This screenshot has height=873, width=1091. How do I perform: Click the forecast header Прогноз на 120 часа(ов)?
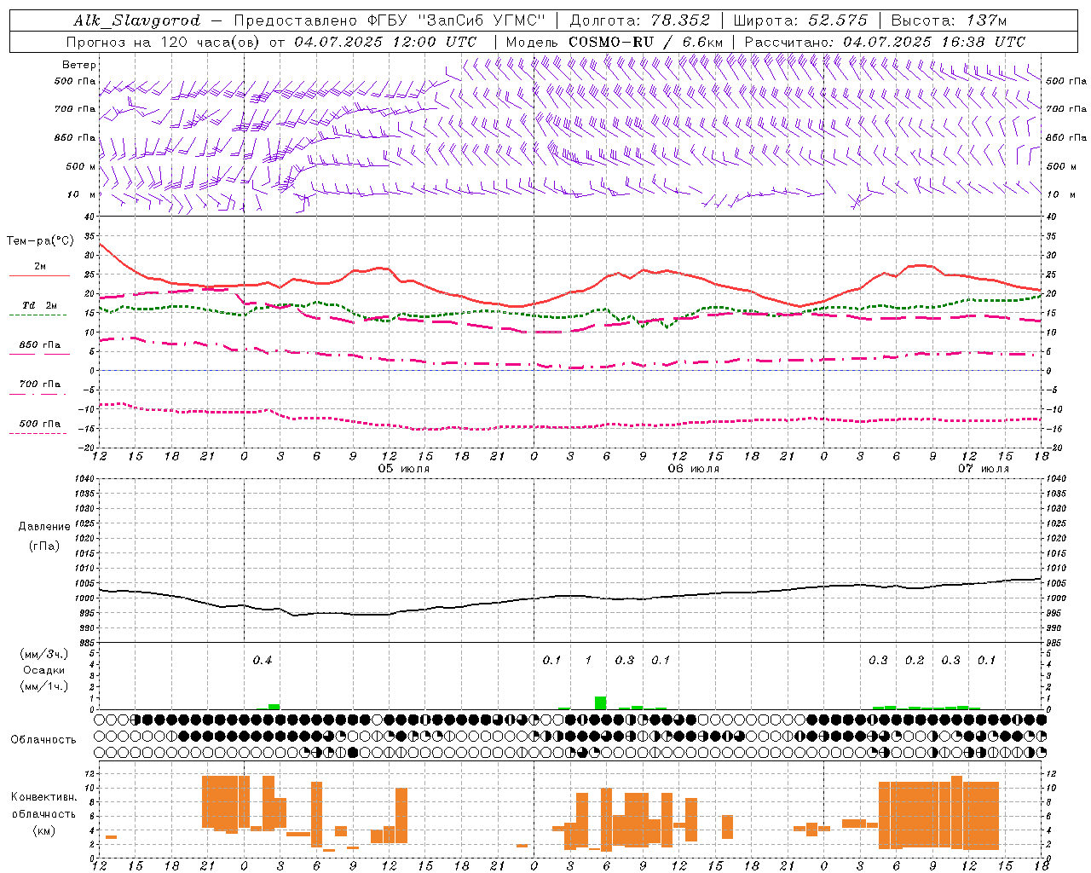pos(165,42)
